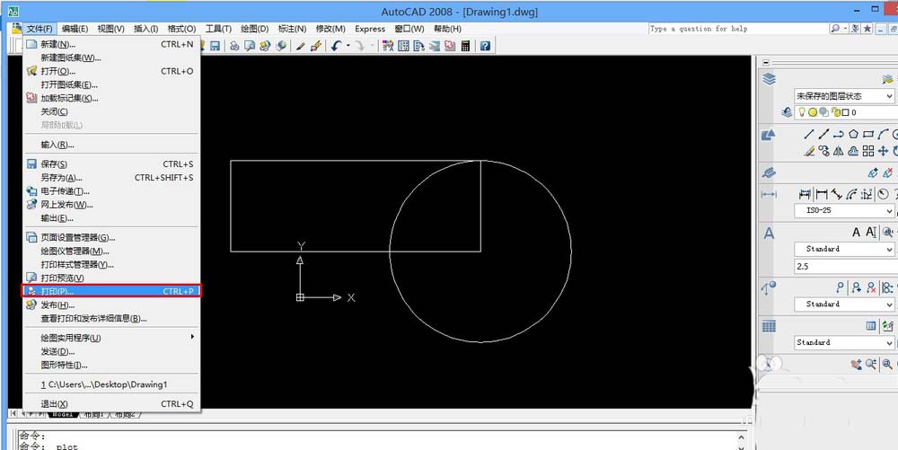Click the 3D DWF globe toolbar icon
Viewport: 898px width, 450px height.
click(x=280, y=46)
